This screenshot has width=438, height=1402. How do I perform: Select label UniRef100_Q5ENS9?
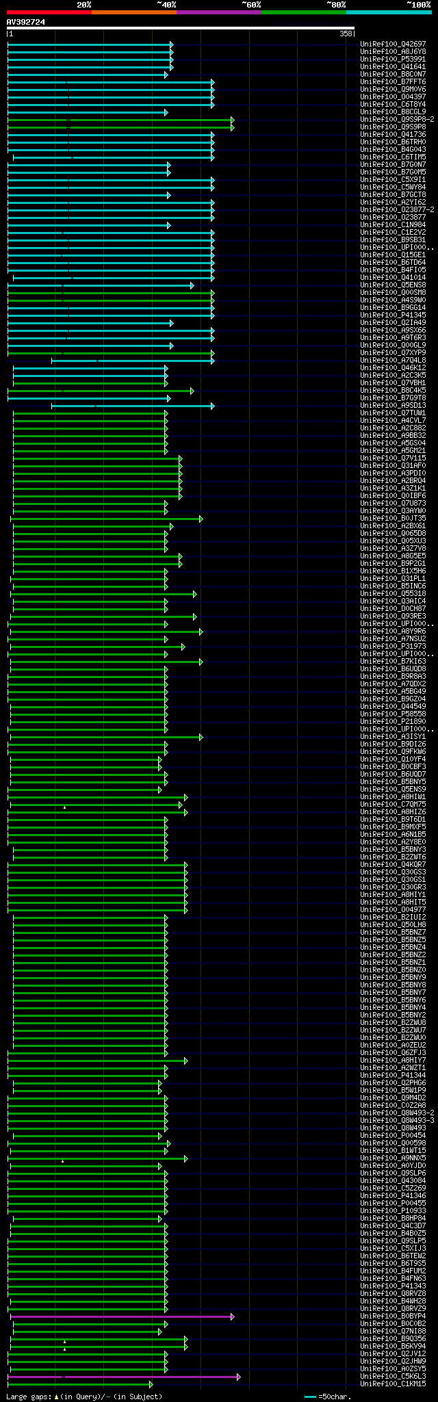pyautogui.click(x=393, y=790)
